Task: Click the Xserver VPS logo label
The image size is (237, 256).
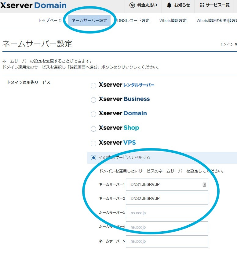Action: tap(117, 143)
